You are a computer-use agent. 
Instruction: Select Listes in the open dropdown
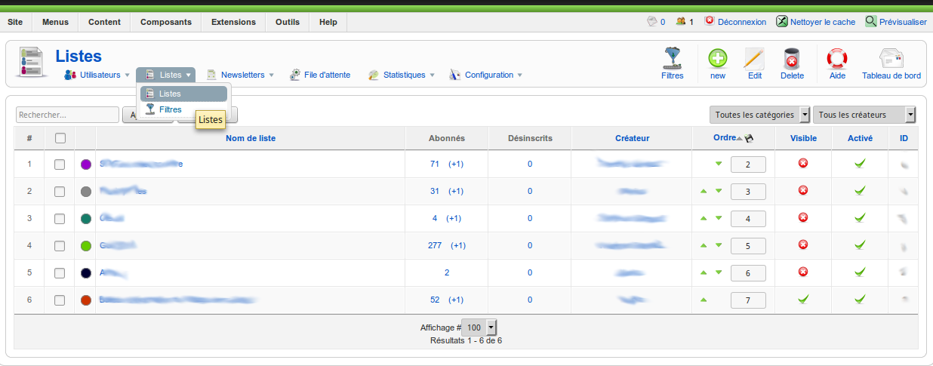coord(183,94)
